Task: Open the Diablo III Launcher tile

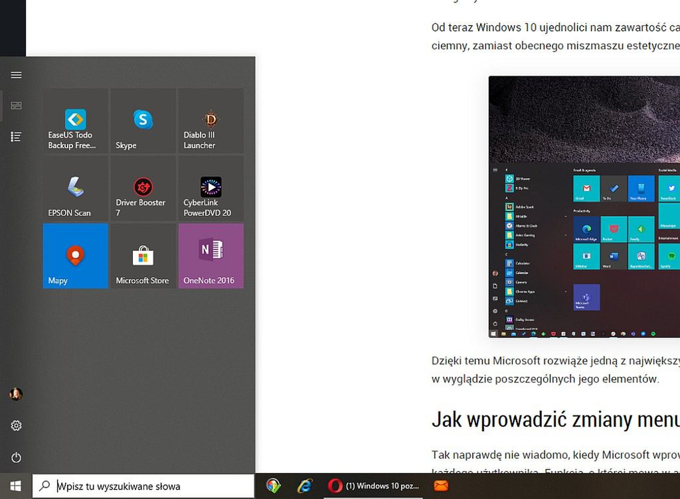Action: click(211, 121)
